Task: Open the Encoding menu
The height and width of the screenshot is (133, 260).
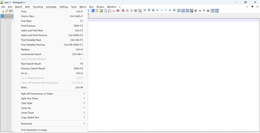Action: point(38,7)
